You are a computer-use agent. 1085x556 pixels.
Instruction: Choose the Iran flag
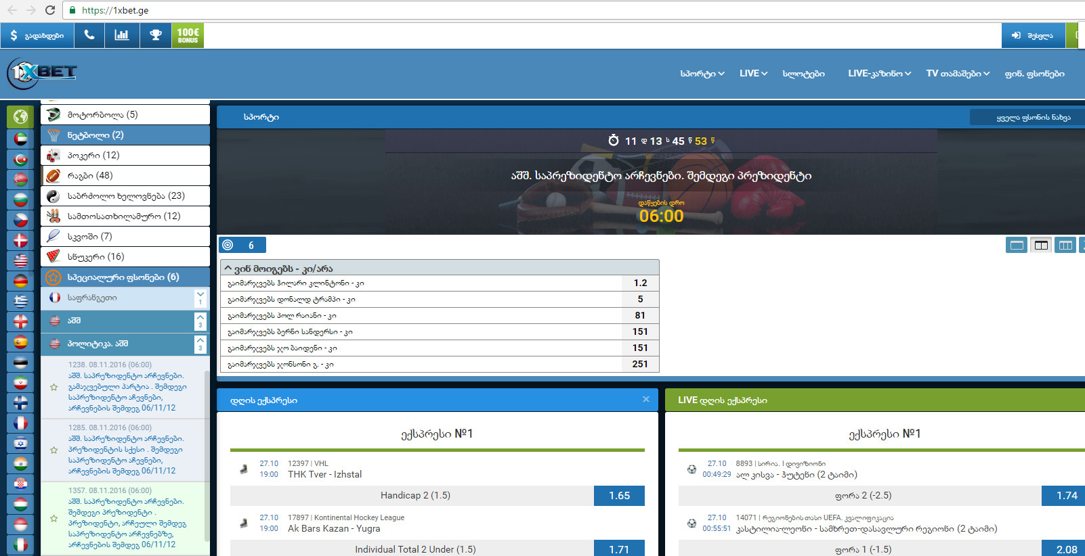[21, 383]
